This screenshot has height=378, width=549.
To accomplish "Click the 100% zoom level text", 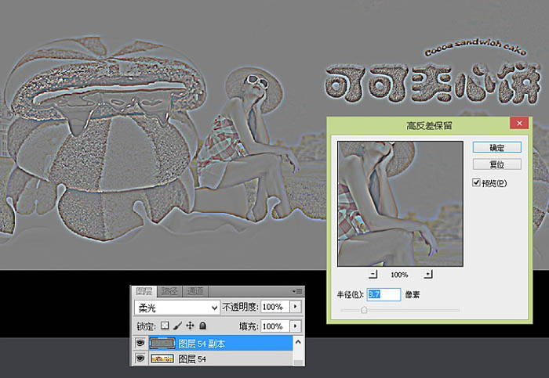I will pyautogui.click(x=399, y=275).
